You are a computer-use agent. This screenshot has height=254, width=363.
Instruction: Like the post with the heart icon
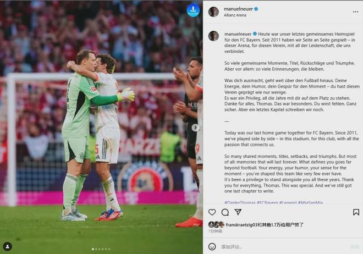[x=212, y=212]
